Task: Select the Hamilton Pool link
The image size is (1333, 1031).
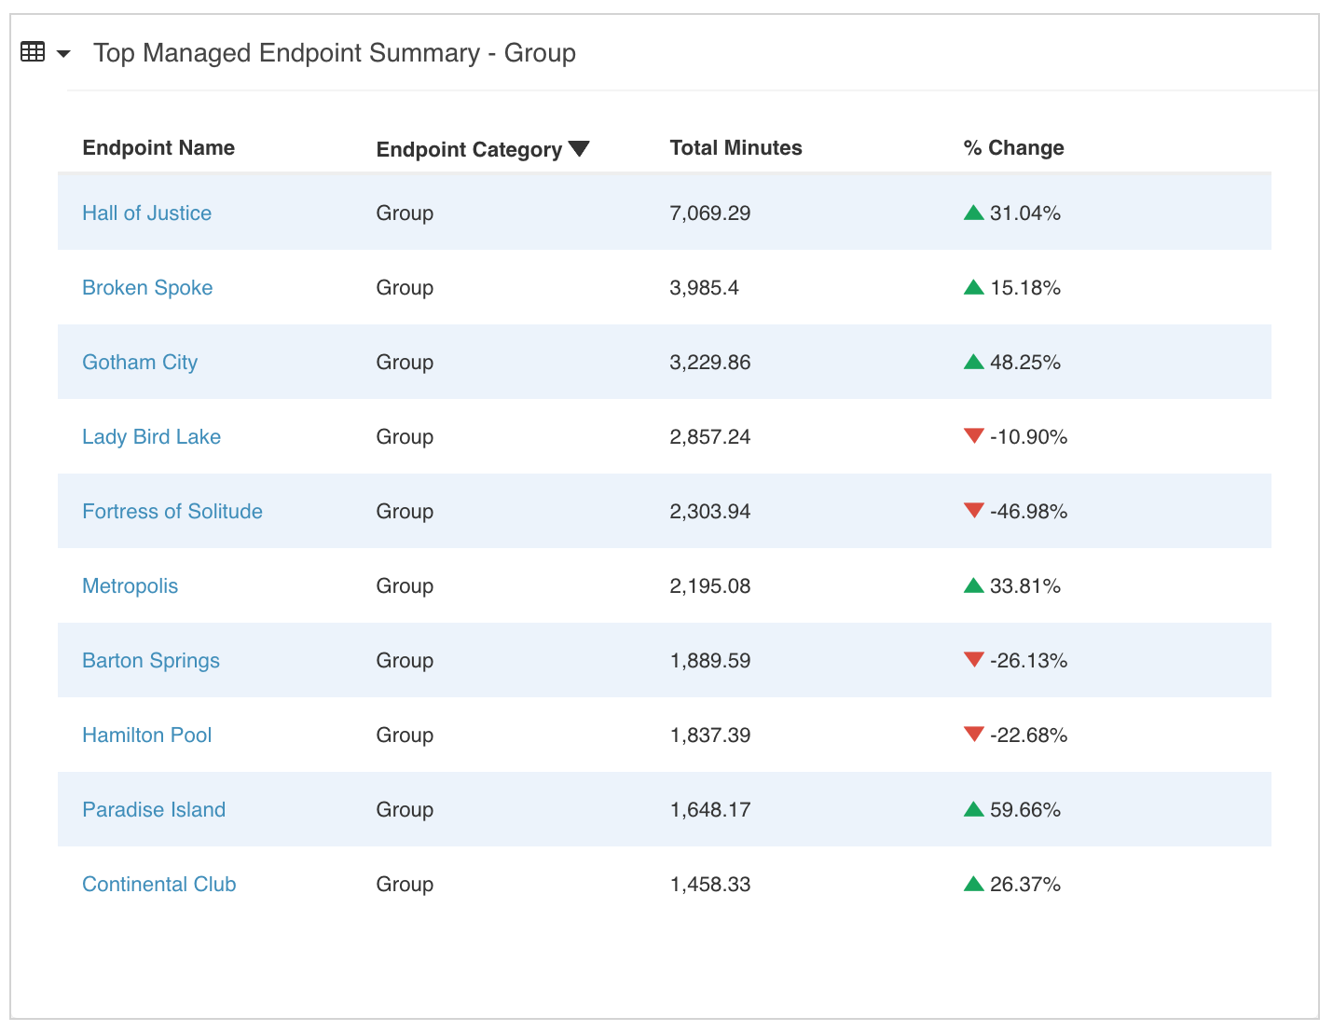Action: click(146, 735)
